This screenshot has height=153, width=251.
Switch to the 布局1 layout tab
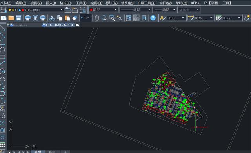tap(53, 152)
